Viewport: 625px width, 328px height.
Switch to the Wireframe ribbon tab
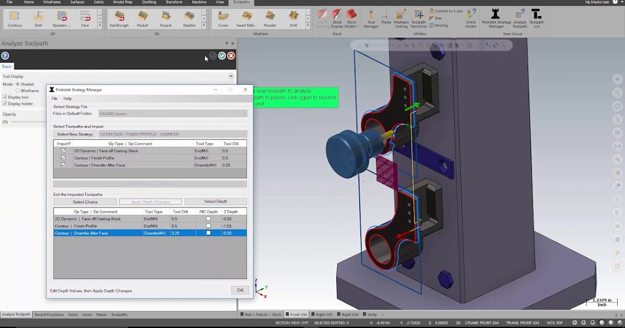tap(52, 2)
